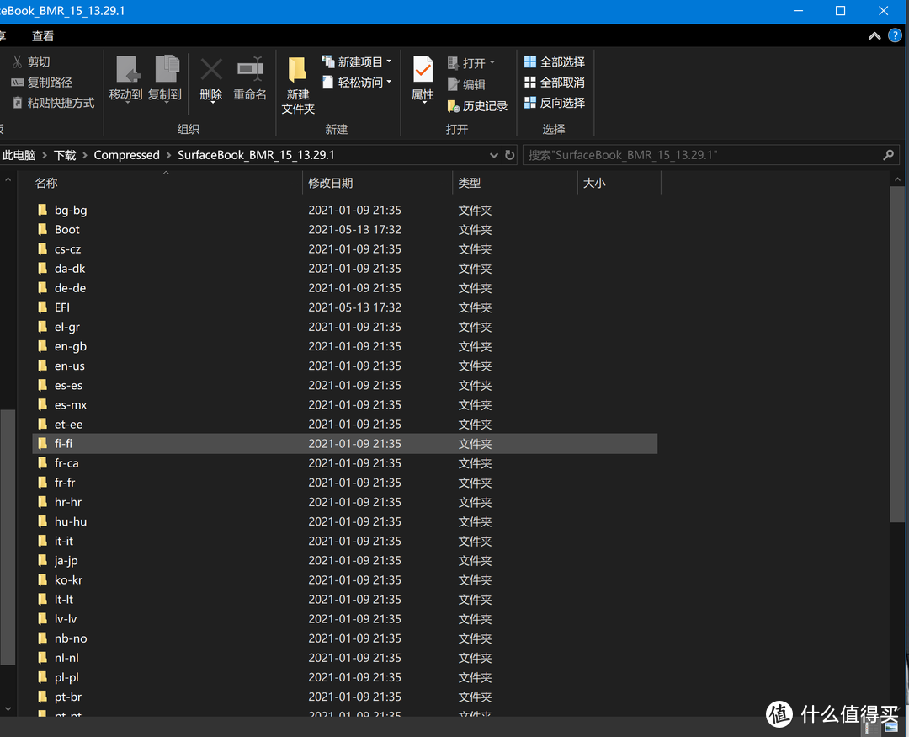The image size is (909, 737).
Task: Open the Move to (移动到) command
Action: (125, 79)
